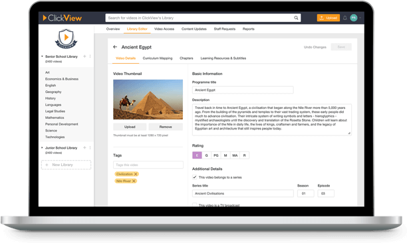This screenshot has height=245, width=411.
Task: Open the notifications bell
Action: pos(345,18)
